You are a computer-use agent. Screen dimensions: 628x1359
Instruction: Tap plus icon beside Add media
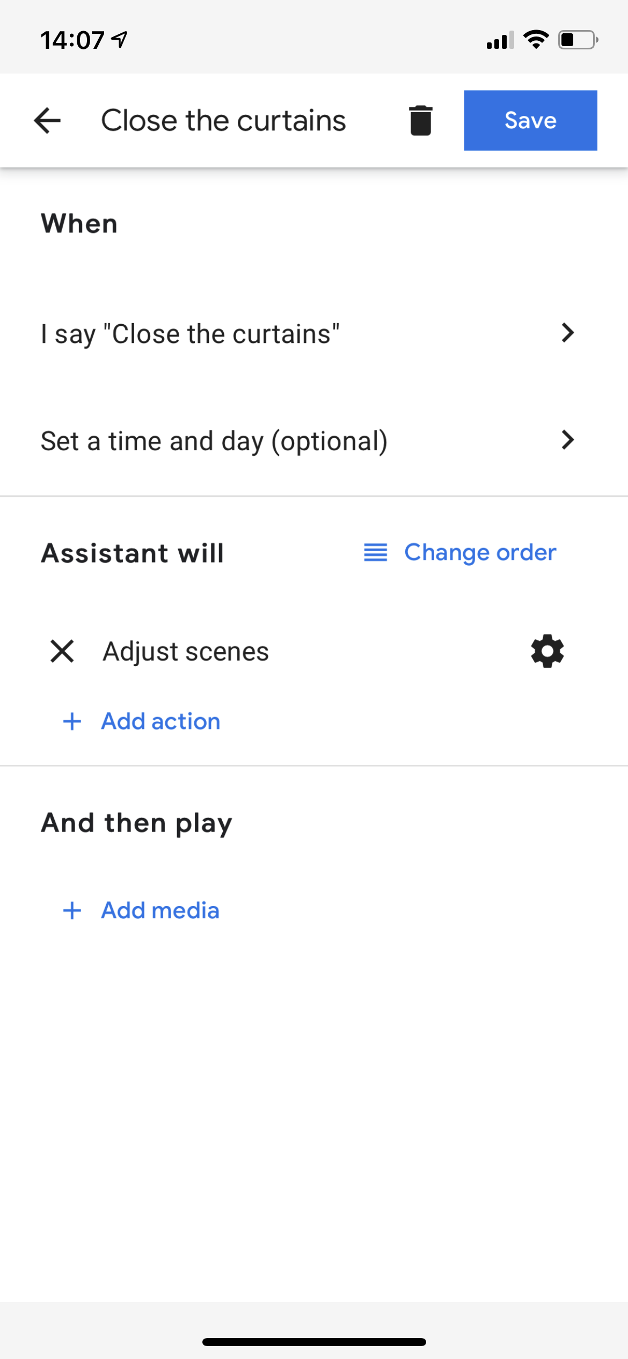72,910
